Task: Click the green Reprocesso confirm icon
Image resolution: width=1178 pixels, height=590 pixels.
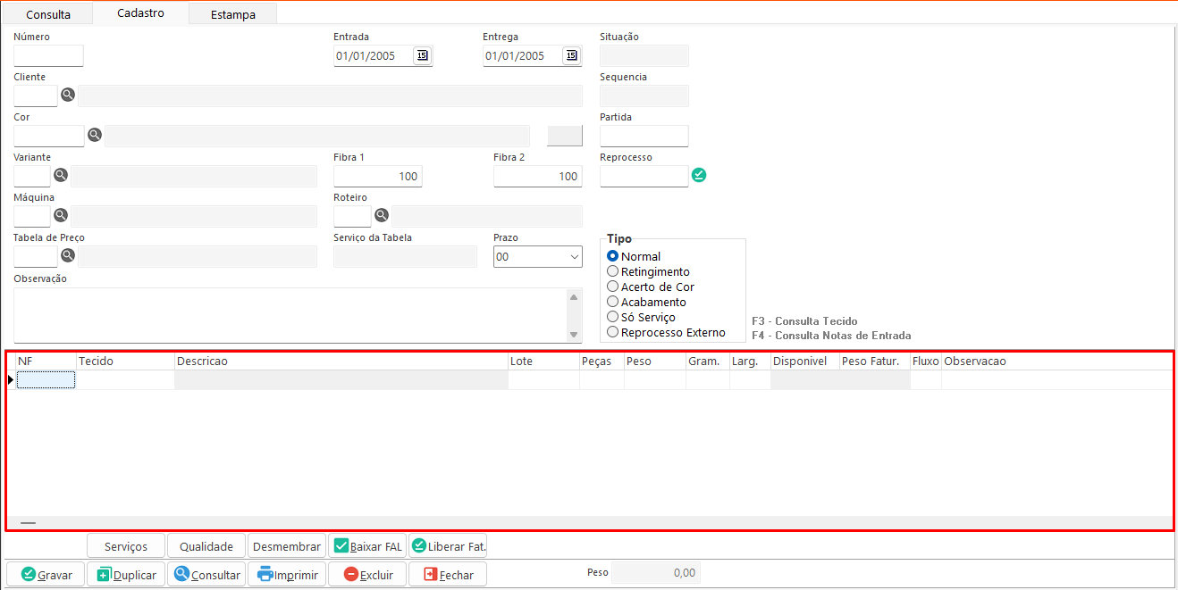Action: pos(699,175)
